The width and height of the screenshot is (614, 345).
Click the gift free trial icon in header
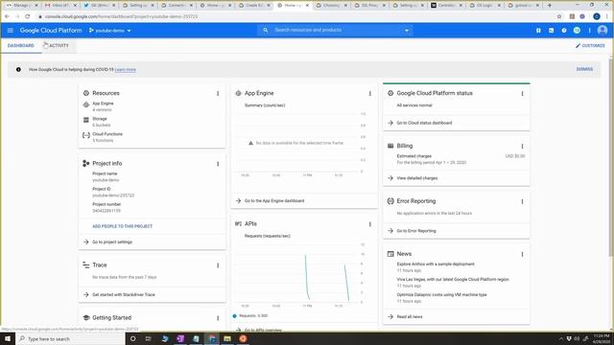538,30
